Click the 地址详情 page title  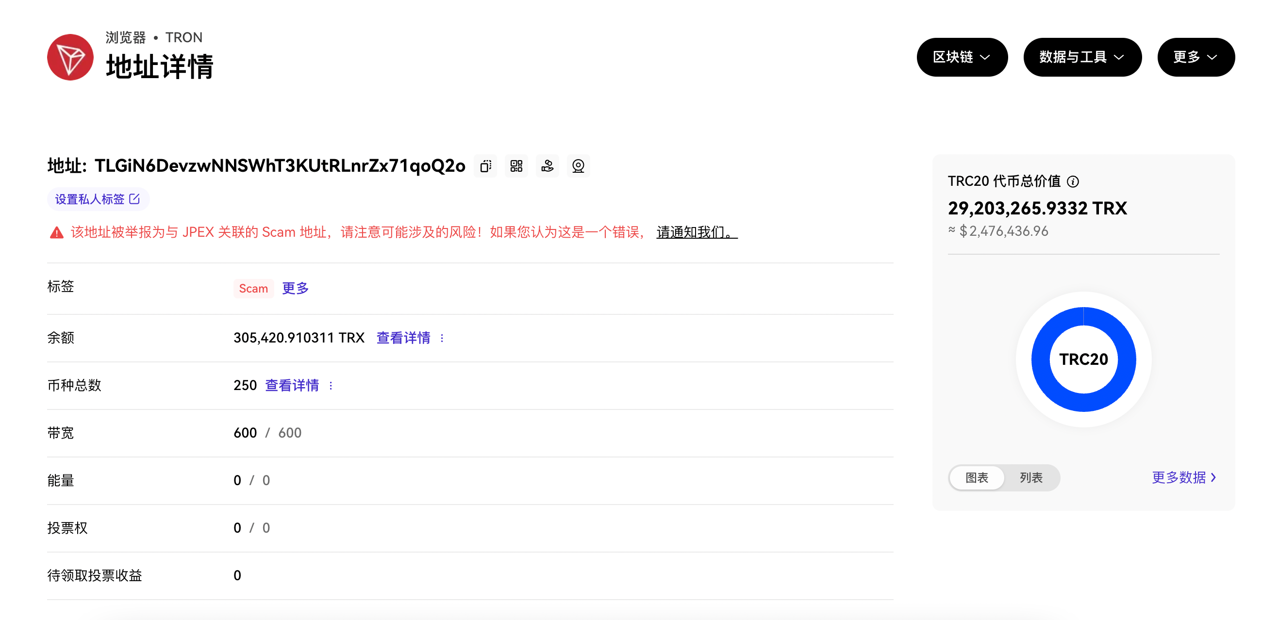[160, 66]
